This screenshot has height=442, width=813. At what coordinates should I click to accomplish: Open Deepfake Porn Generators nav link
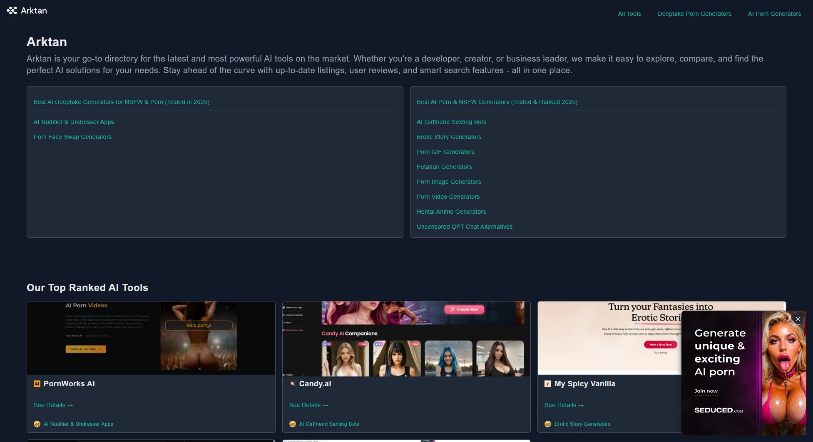[694, 14]
